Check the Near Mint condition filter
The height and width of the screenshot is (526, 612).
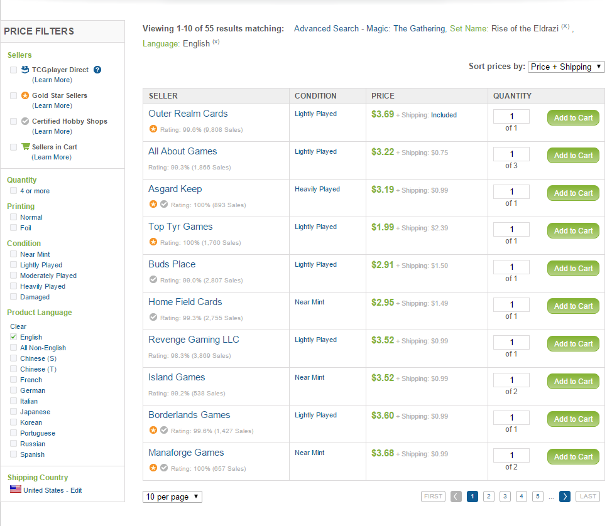pos(14,254)
